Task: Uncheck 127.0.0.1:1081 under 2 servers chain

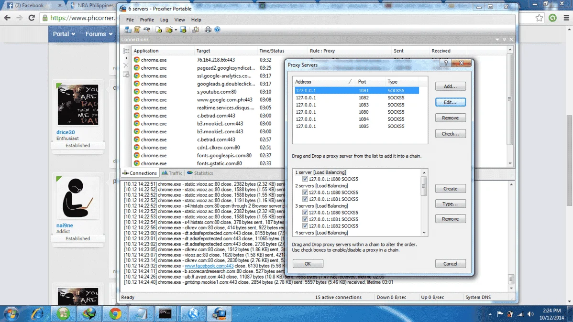Action: tap(305, 199)
